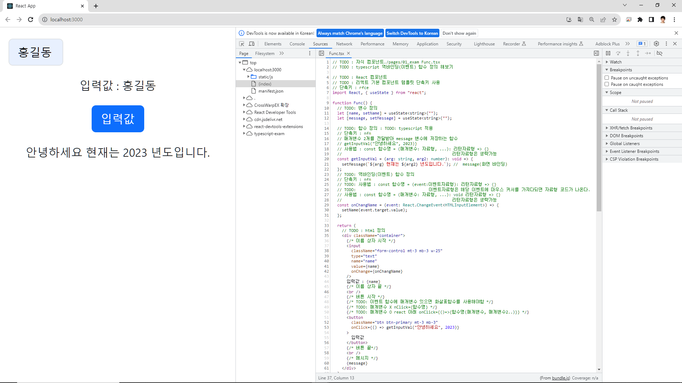Viewport: 682px width, 383px height.
Task: Expand the Watch section
Action: (x=642, y=62)
